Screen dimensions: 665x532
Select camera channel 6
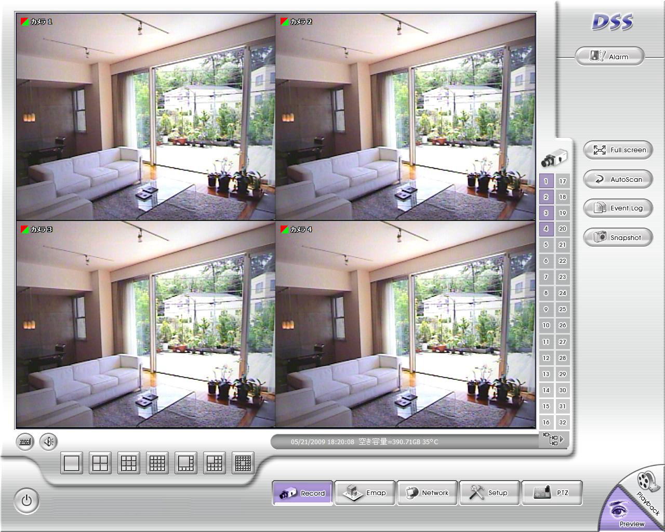point(546,261)
